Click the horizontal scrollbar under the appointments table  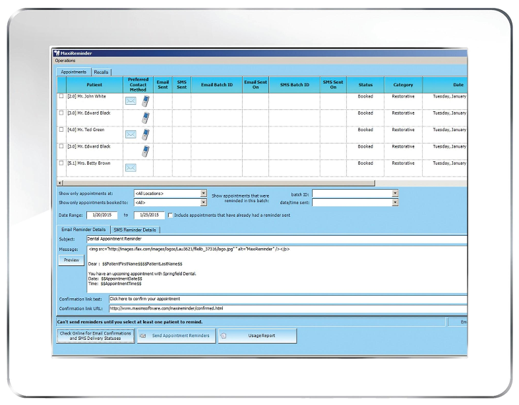click(218, 182)
